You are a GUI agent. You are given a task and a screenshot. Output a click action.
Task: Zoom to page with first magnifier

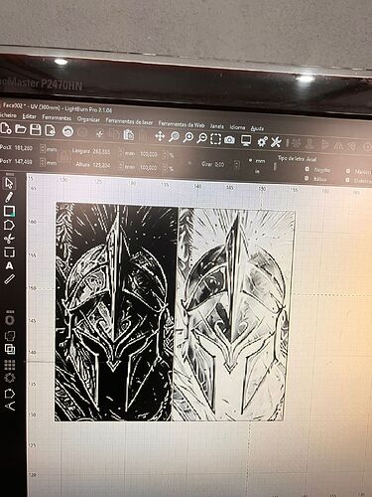pos(174,137)
